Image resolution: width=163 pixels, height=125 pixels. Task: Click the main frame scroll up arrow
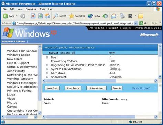pos(160,46)
